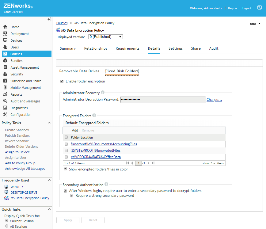
Task: Open the Help dropdown menu
Action: point(232,8)
